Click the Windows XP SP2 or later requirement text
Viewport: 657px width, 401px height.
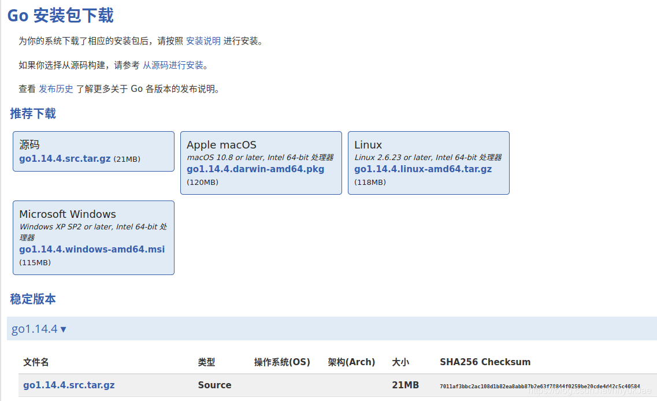point(93,232)
